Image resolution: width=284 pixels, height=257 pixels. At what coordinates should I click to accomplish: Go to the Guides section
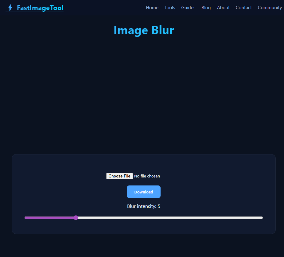tap(188, 8)
